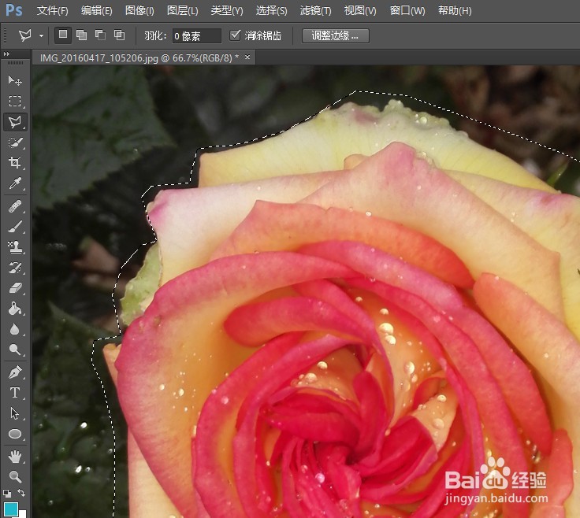Close the IMG_20160417_105206.jpg tab
Screen dimensions: 580x518
pyautogui.click(x=247, y=57)
